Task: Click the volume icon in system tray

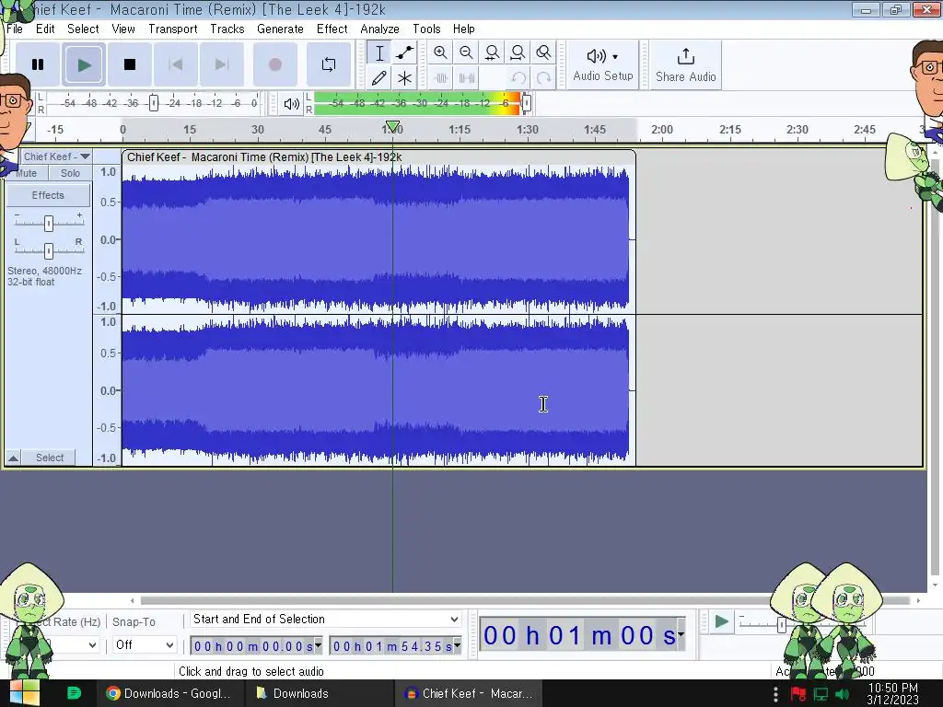Action: [x=842, y=694]
